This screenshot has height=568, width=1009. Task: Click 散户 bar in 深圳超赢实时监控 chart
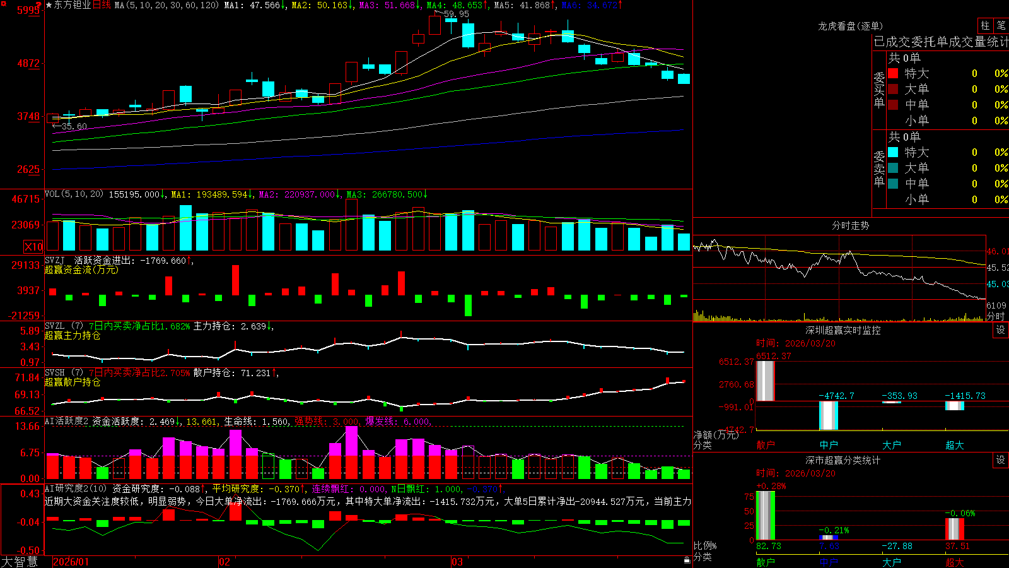[x=766, y=381]
